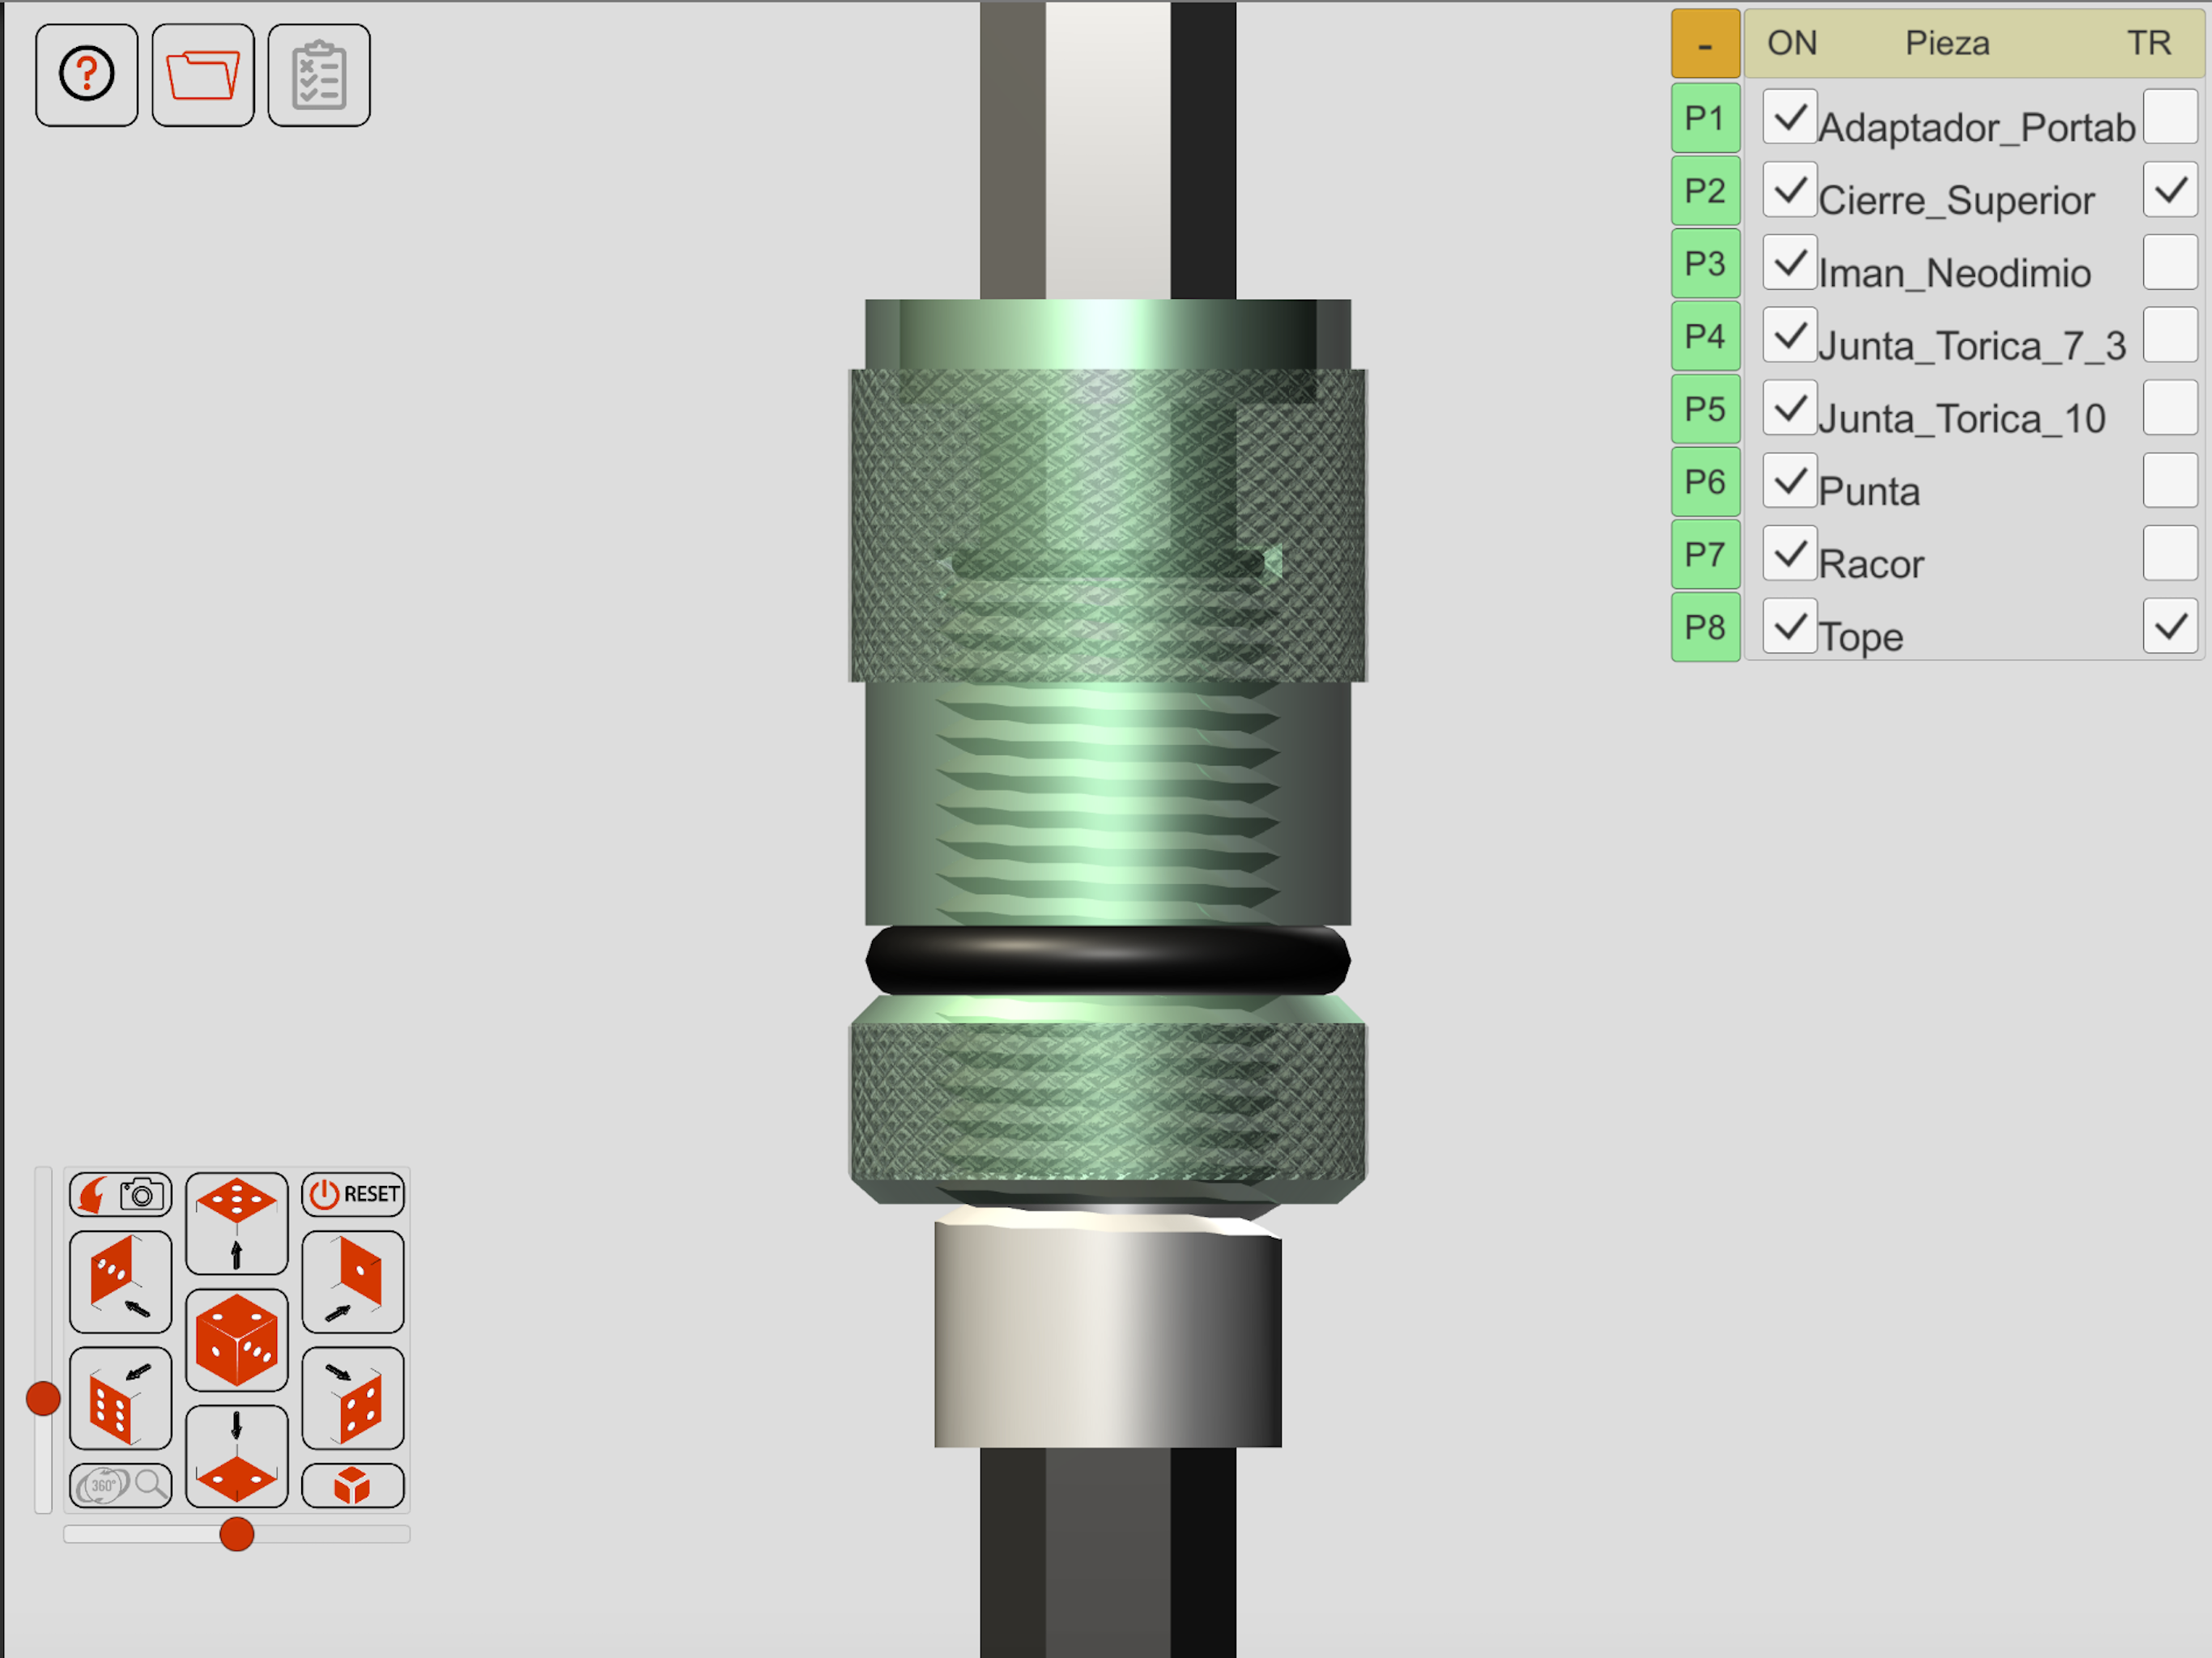Click the camera snapshot view button
The image size is (2212, 1658).
(x=121, y=1194)
